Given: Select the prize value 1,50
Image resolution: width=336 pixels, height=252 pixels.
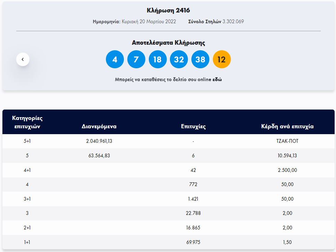Looking at the screenshot, I should (x=287, y=242).
